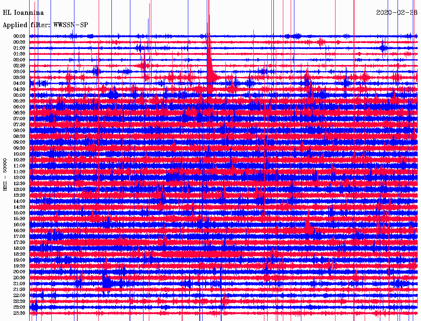
Task: Select the 23:00 time label
Action: point(19,307)
